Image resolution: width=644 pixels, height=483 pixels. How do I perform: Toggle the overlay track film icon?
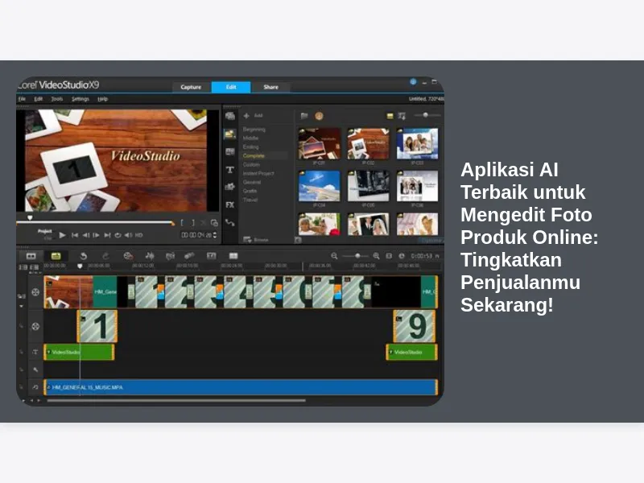tap(35, 327)
